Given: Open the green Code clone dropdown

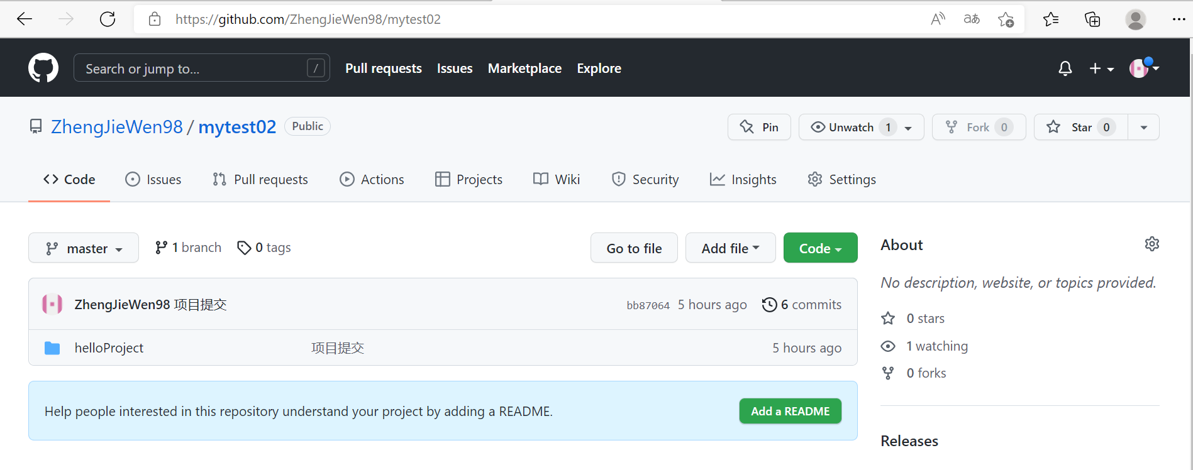Looking at the screenshot, I should pos(820,248).
